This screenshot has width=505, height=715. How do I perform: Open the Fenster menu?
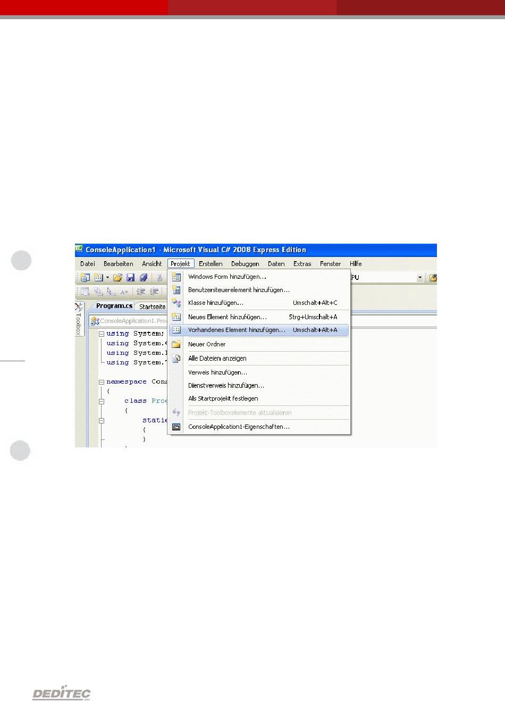(331, 263)
